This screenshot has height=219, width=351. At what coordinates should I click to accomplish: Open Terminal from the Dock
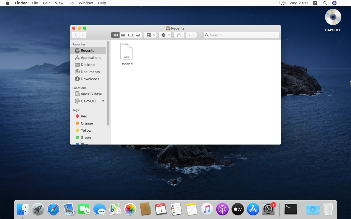[x=291, y=209]
